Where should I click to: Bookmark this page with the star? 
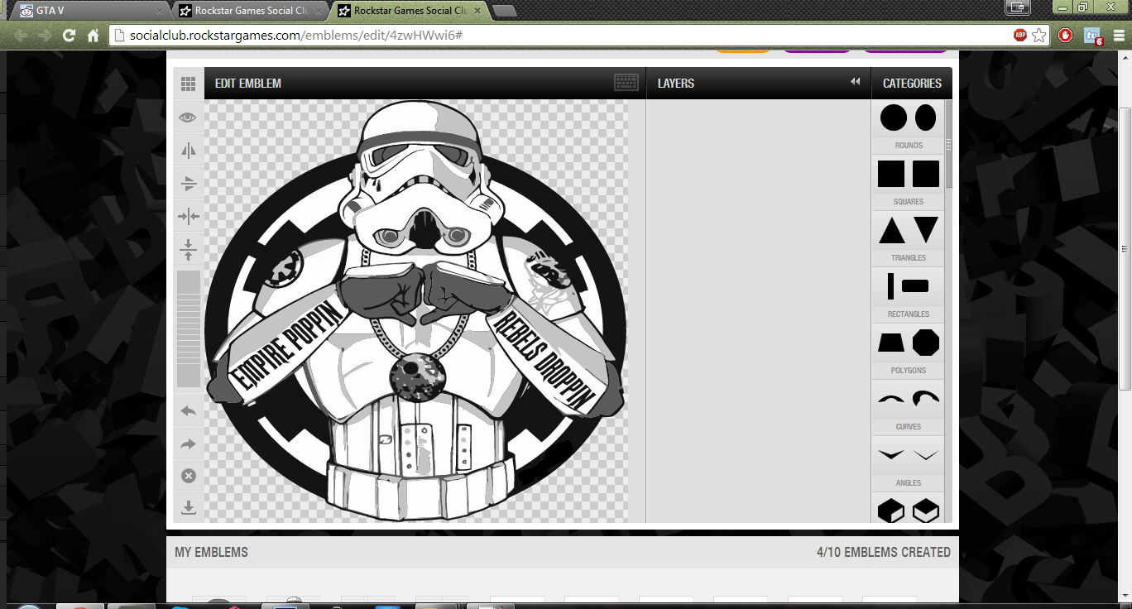(x=1039, y=36)
